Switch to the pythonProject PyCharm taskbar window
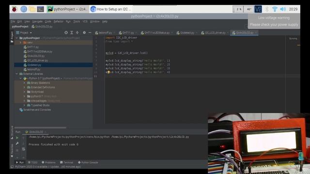Viewport: 310px width, 174px height. click(67, 9)
